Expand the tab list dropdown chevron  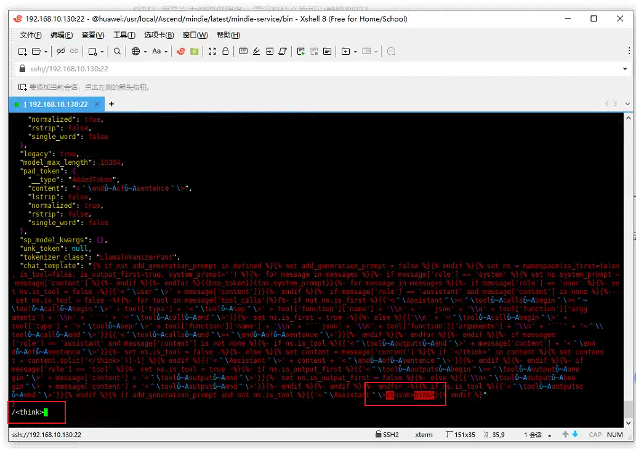(x=627, y=104)
